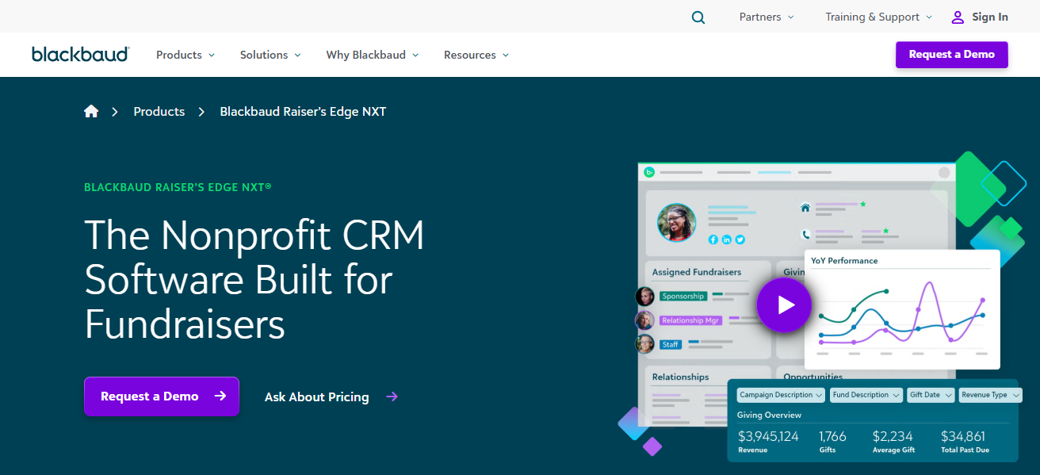Click the house icon in the contact card
This screenshot has width=1040, height=475.
805,208
